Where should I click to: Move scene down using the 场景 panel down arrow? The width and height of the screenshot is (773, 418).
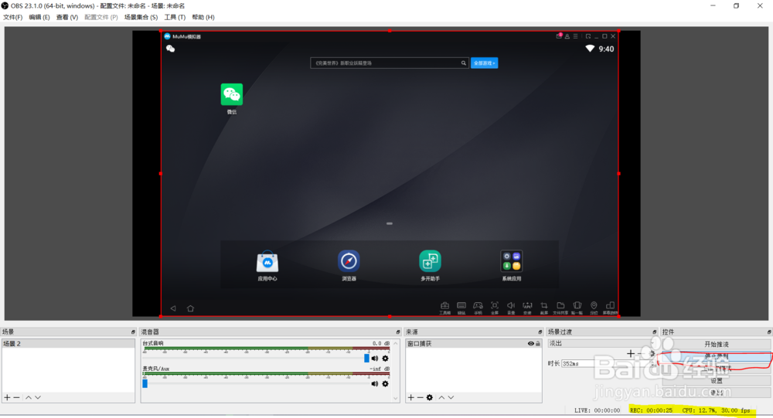pyautogui.click(x=38, y=397)
